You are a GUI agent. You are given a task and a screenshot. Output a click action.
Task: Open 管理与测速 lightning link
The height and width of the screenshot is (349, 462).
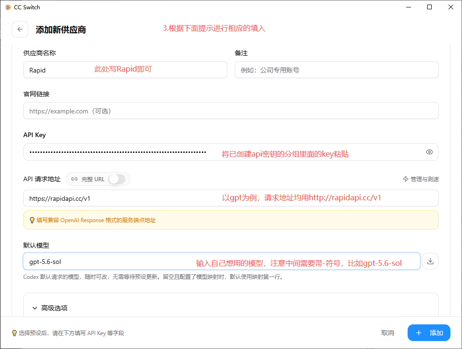(421, 179)
